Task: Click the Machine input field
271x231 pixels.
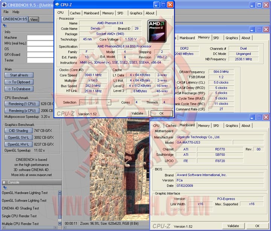Action: point(40,38)
